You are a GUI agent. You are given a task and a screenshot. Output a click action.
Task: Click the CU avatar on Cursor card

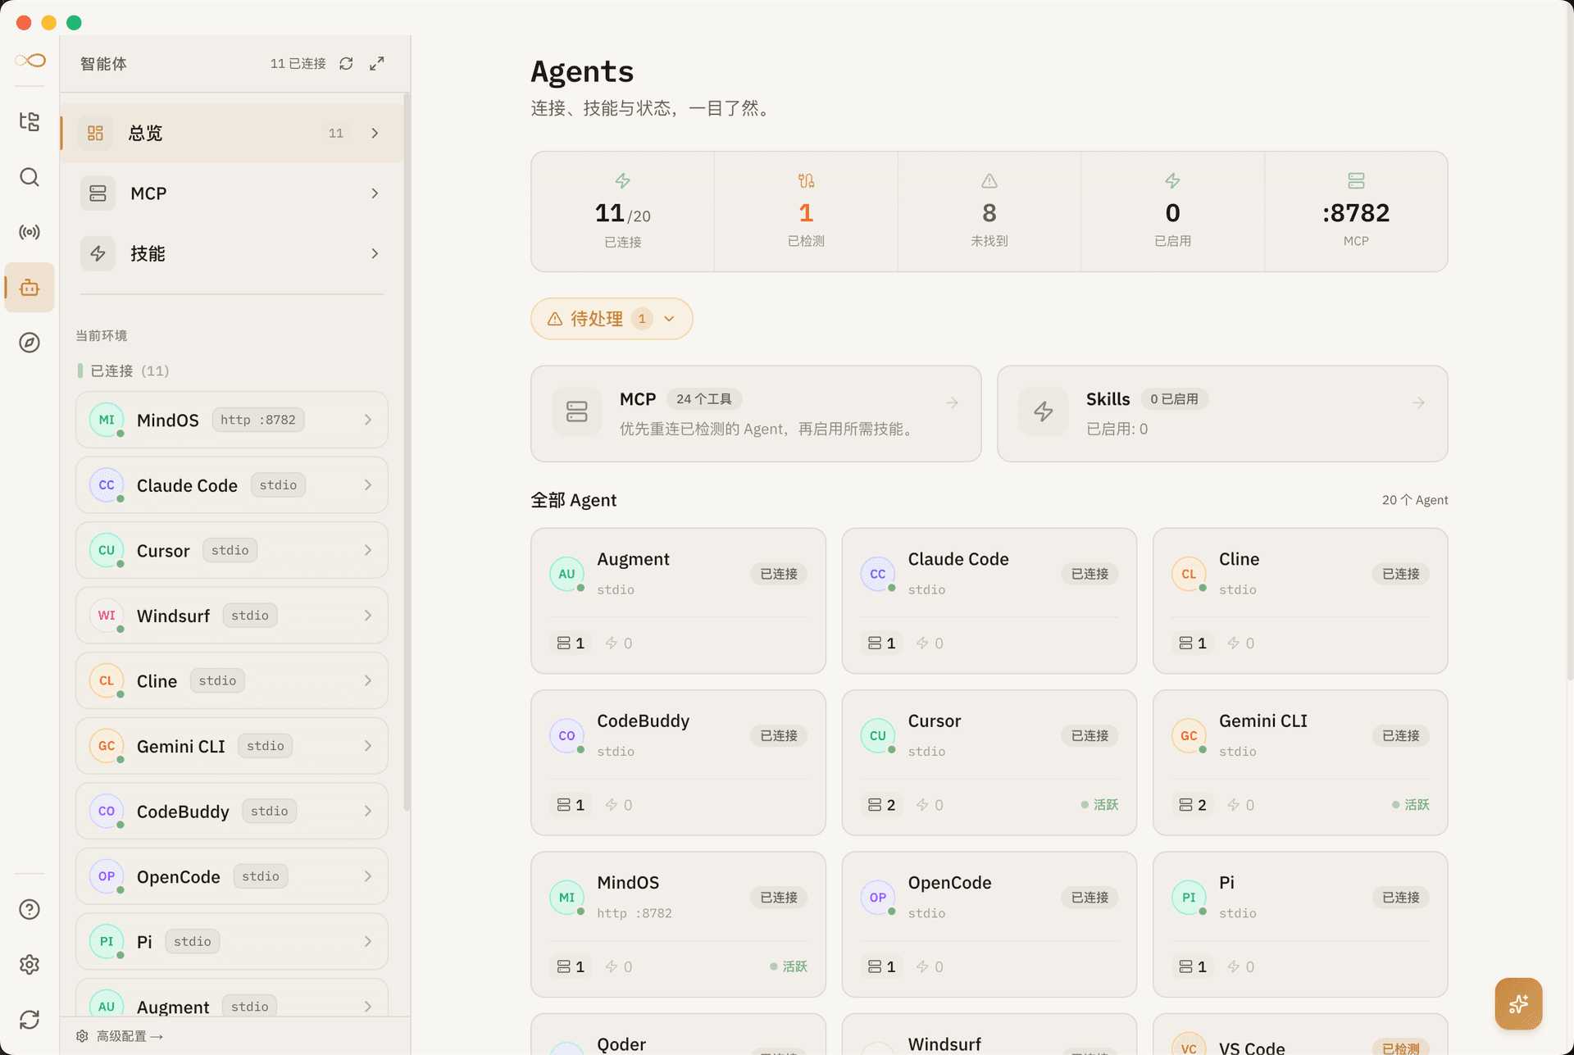(878, 735)
